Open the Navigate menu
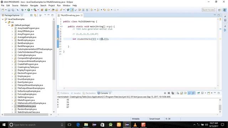The height and width of the screenshot is (128, 228). tap(34, 6)
